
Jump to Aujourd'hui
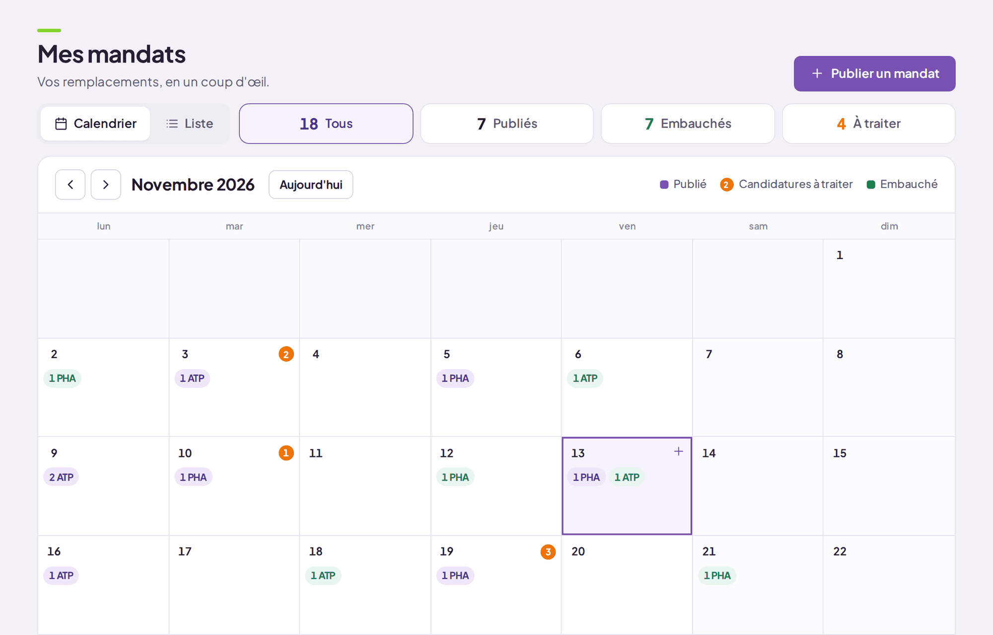(x=311, y=185)
